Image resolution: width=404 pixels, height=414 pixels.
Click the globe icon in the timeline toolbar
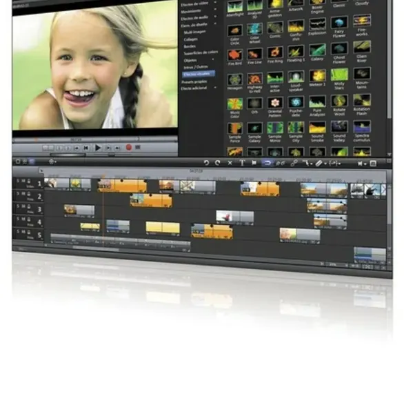click(x=51, y=161)
